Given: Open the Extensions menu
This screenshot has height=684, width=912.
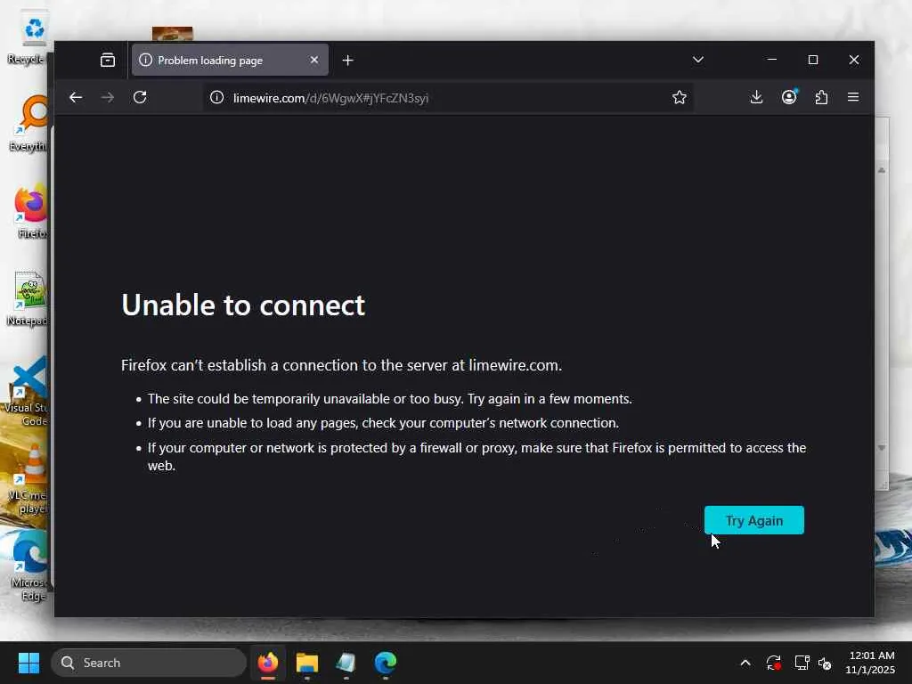Looking at the screenshot, I should [x=821, y=97].
